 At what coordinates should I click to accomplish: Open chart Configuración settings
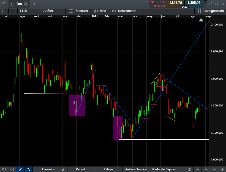(x=211, y=11)
